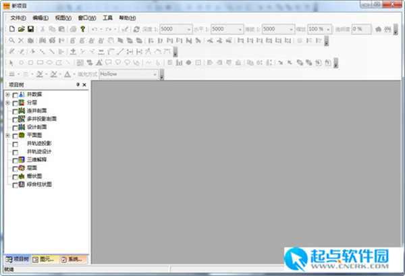
Task: Open the line color dropdown arrow beside pencil icon
Action: click(46, 75)
